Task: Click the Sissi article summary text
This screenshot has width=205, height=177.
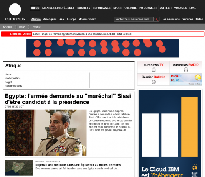Action: (x=111, y=121)
